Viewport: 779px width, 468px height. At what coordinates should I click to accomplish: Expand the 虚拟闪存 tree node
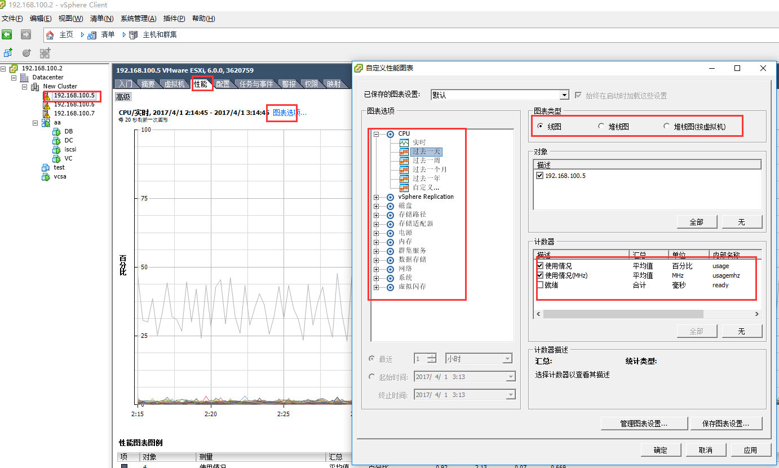tap(376, 287)
